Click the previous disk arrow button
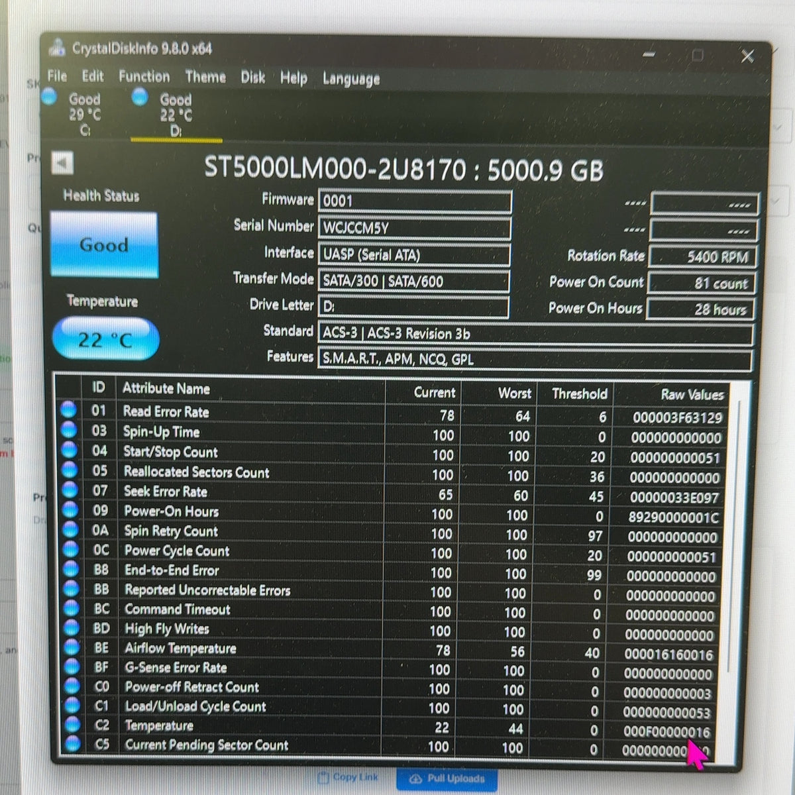The height and width of the screenshot is (795, 795). point(62,163)
